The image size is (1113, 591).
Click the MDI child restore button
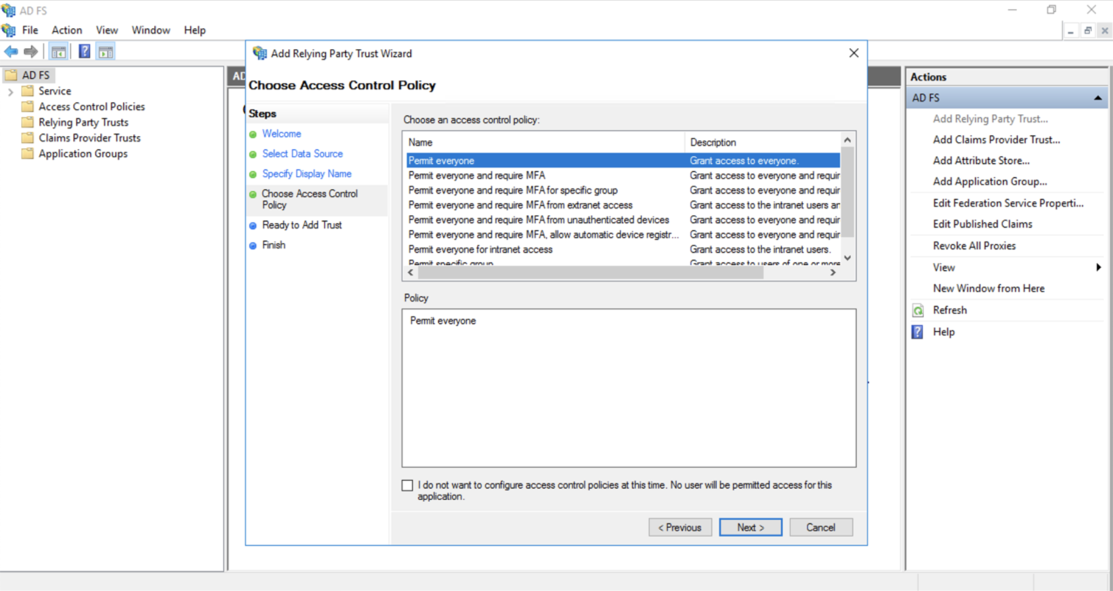(1087, 31)
